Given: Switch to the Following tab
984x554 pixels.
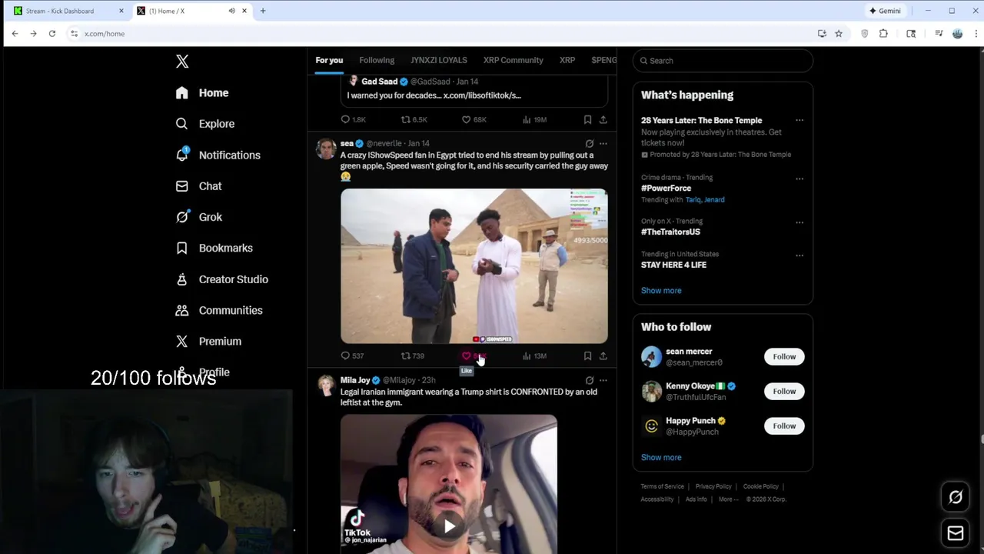Looking at the screenshot, I should (x=377, y=60).
